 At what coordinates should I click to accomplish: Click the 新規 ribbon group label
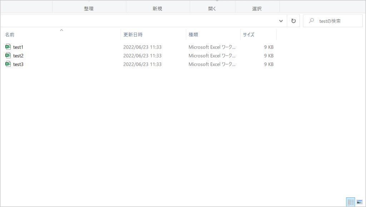(x=157, y=9)
